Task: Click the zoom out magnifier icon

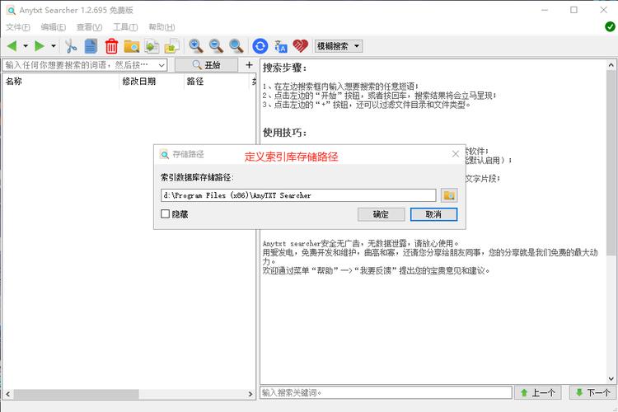Action: (216, 46)
